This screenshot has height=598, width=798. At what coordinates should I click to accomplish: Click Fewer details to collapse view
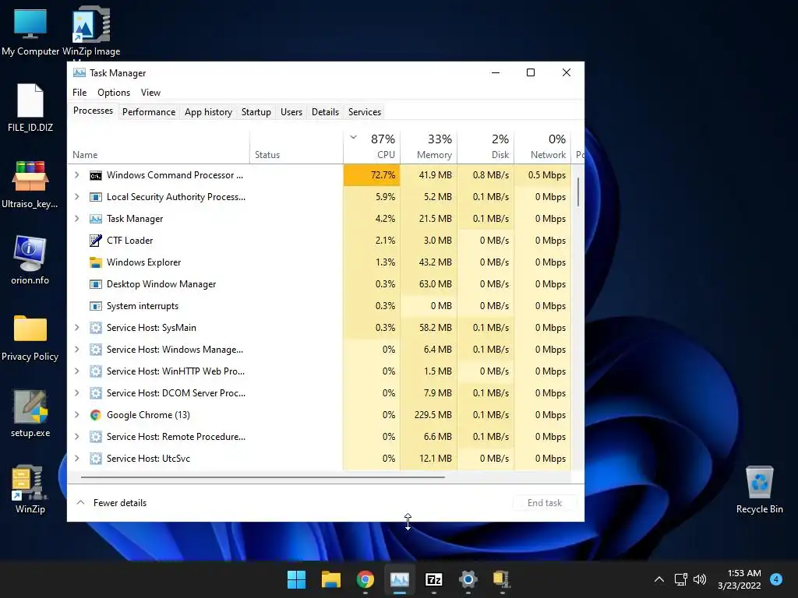click(x=112, y=503)
